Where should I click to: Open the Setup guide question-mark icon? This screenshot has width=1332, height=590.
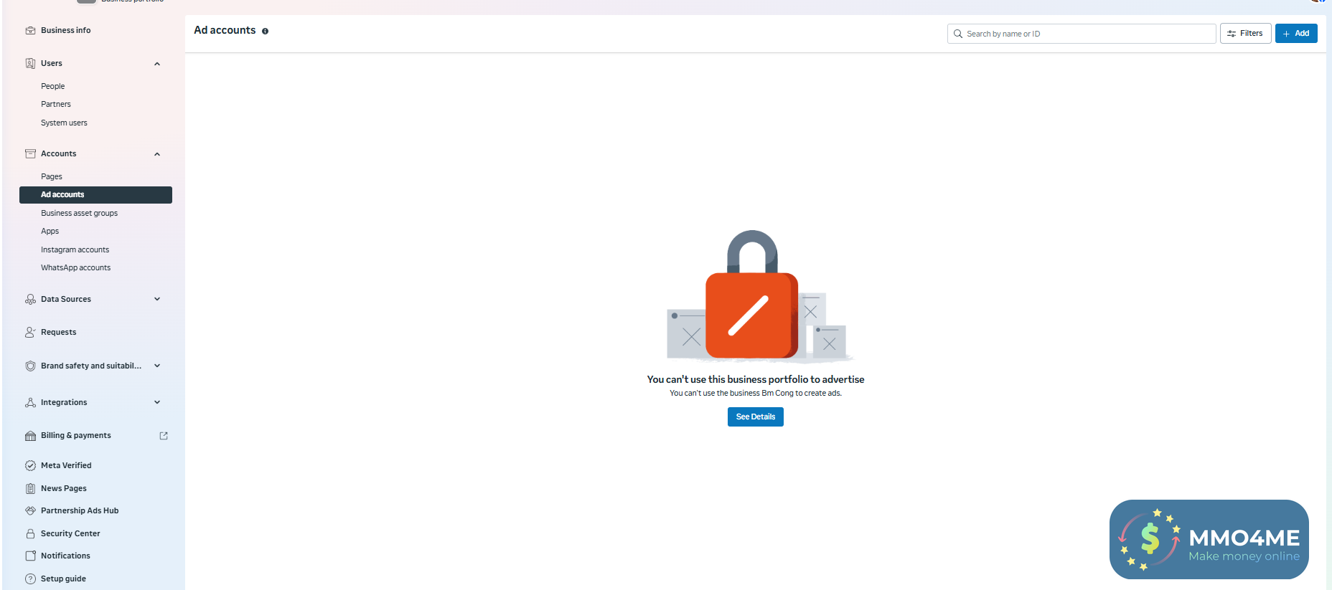click(x=30, y=579)
